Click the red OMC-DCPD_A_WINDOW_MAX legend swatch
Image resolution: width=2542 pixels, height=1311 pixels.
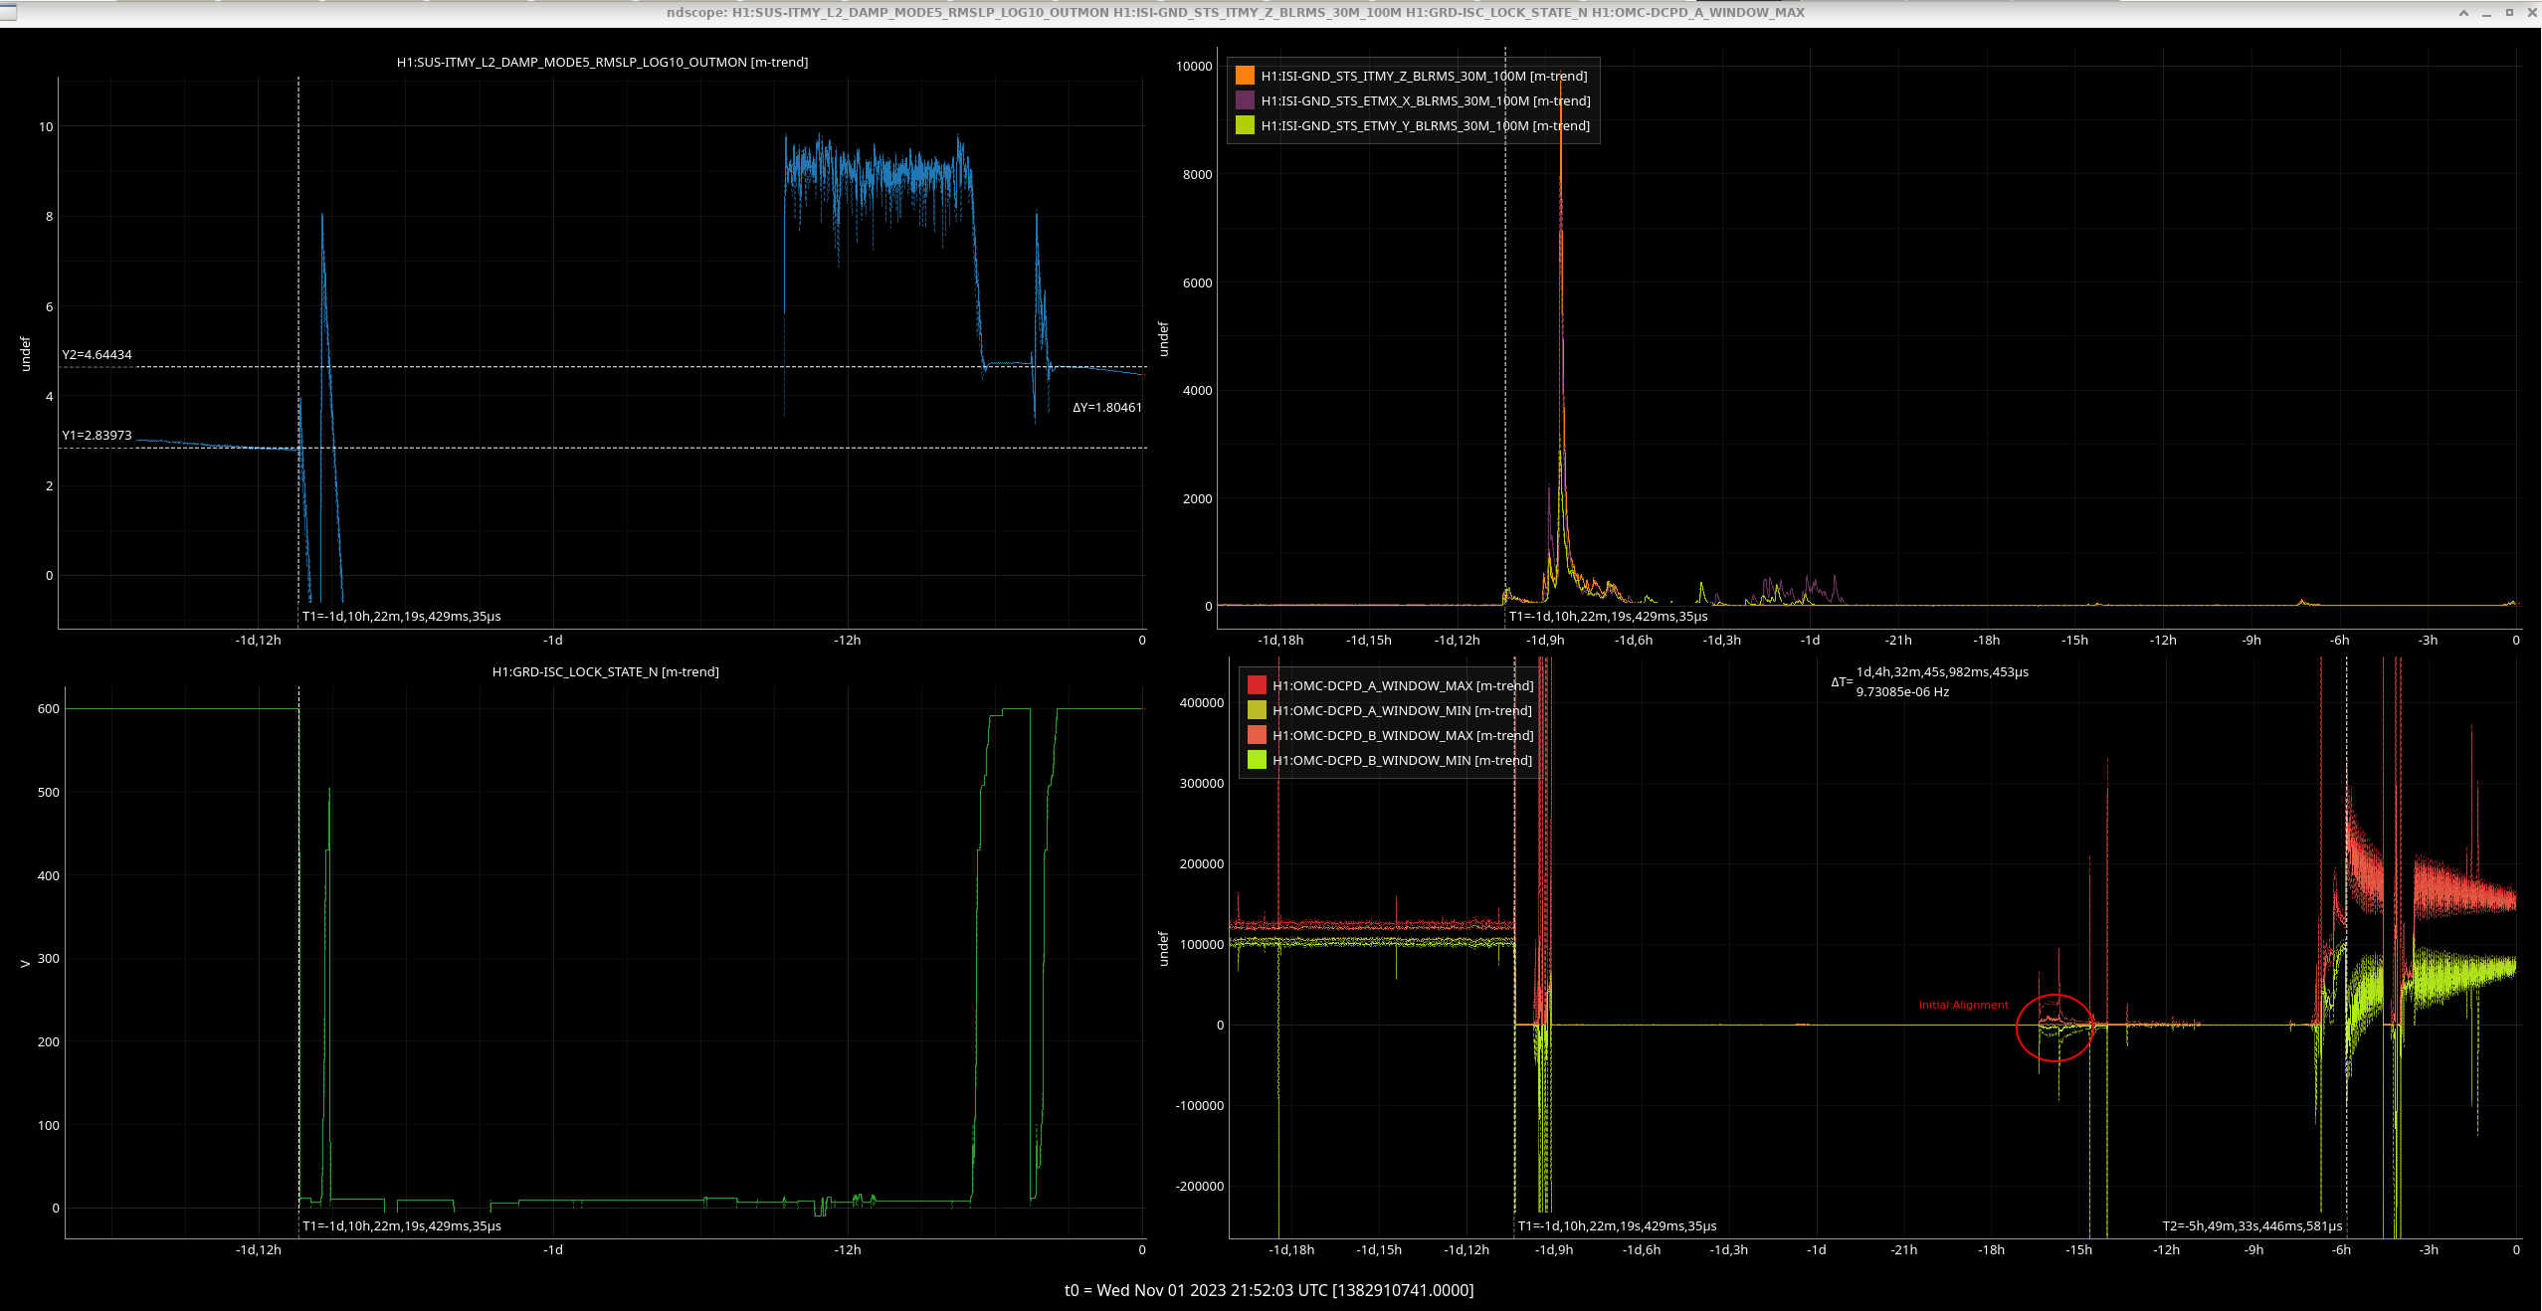(1257, 685)
